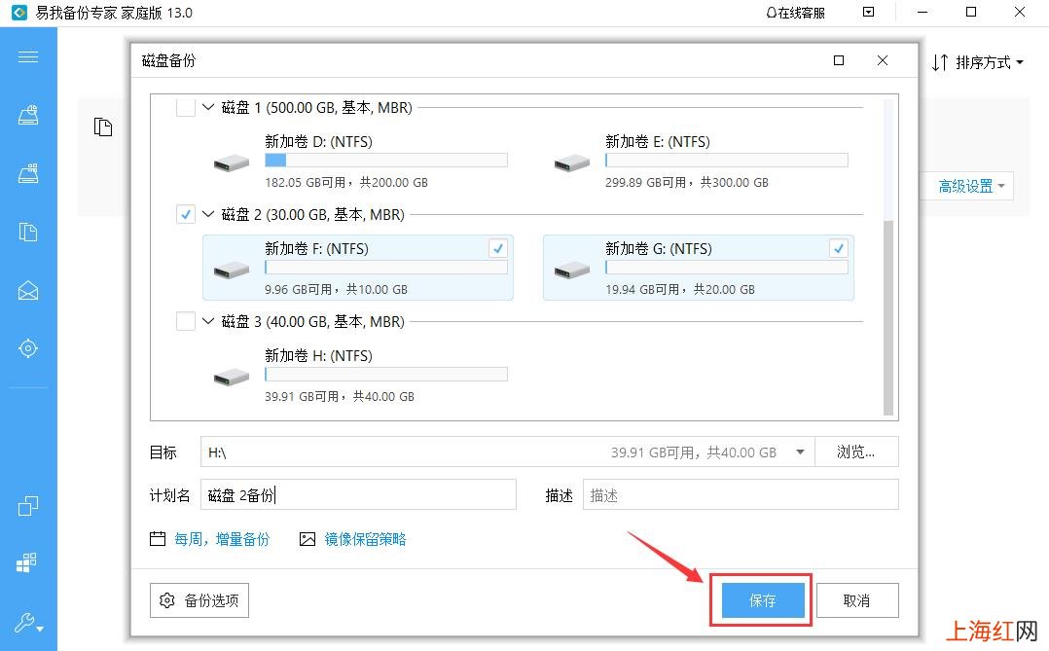Click the H:\ target path field
This screenshot has height=651, width=1049.
coord(507,452)
